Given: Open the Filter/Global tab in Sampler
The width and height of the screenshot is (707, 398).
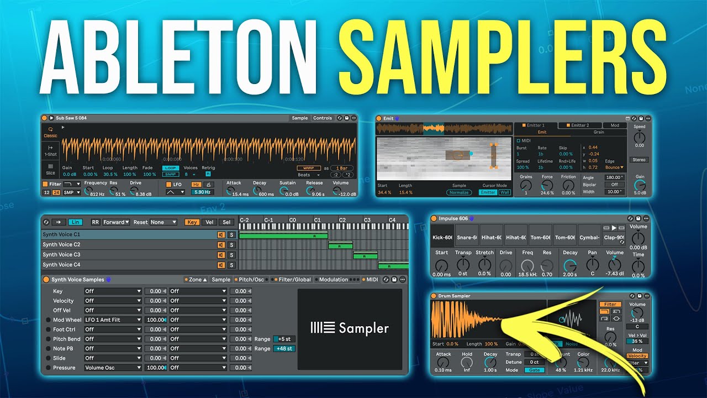Looking at the screenshot, I should (x=292, y=280).
